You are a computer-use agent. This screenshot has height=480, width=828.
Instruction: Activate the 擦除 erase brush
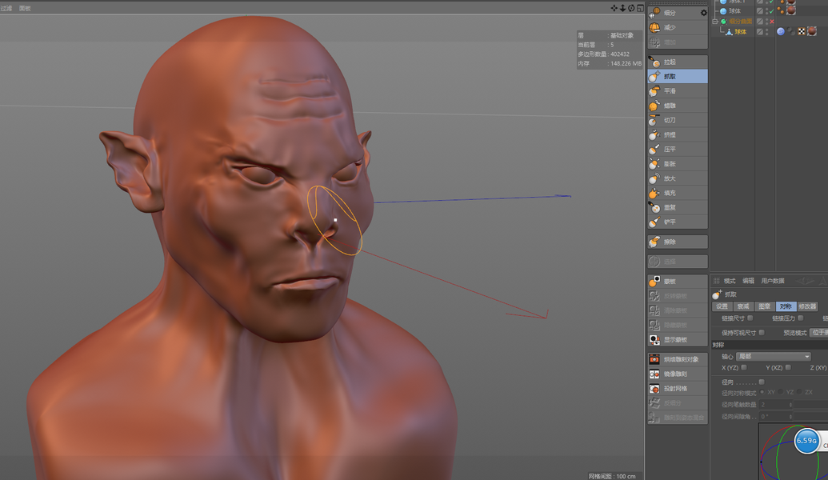678,242
